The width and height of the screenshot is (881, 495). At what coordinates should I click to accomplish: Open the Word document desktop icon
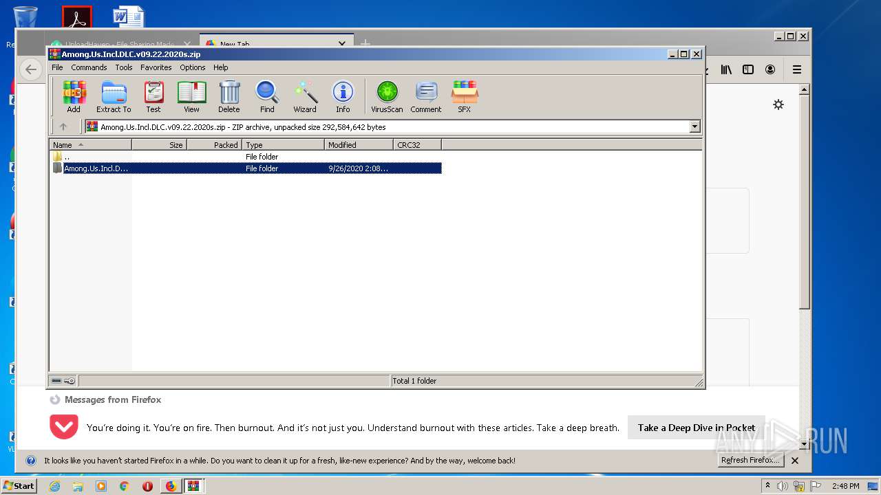pos(129,16)
